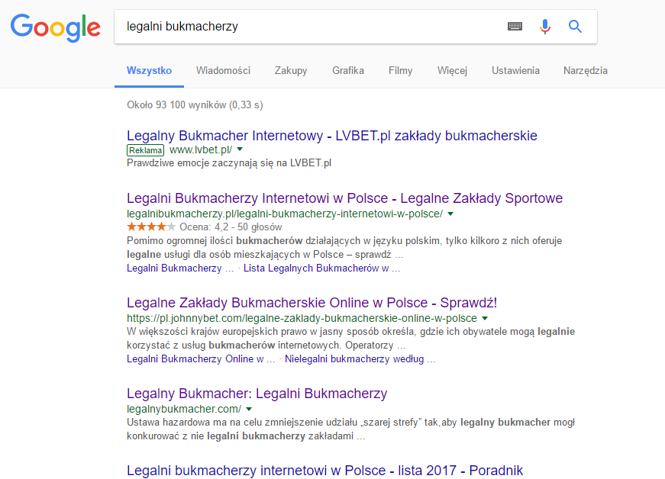This screenshot has width=665, height=479.
Task: Click sitelink 'Lista Legalnych Bukmacherów w ...'
Action: click(322, 268)
